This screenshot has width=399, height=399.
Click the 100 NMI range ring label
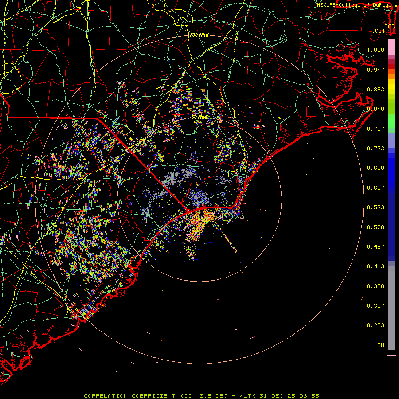(199, 35)
